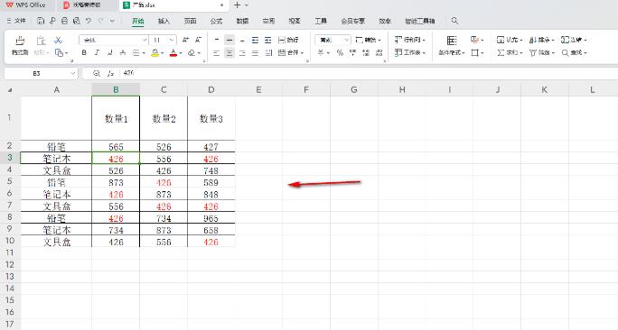
Task: Open Print Preview from quick access bar
Action: click(77, 21)
